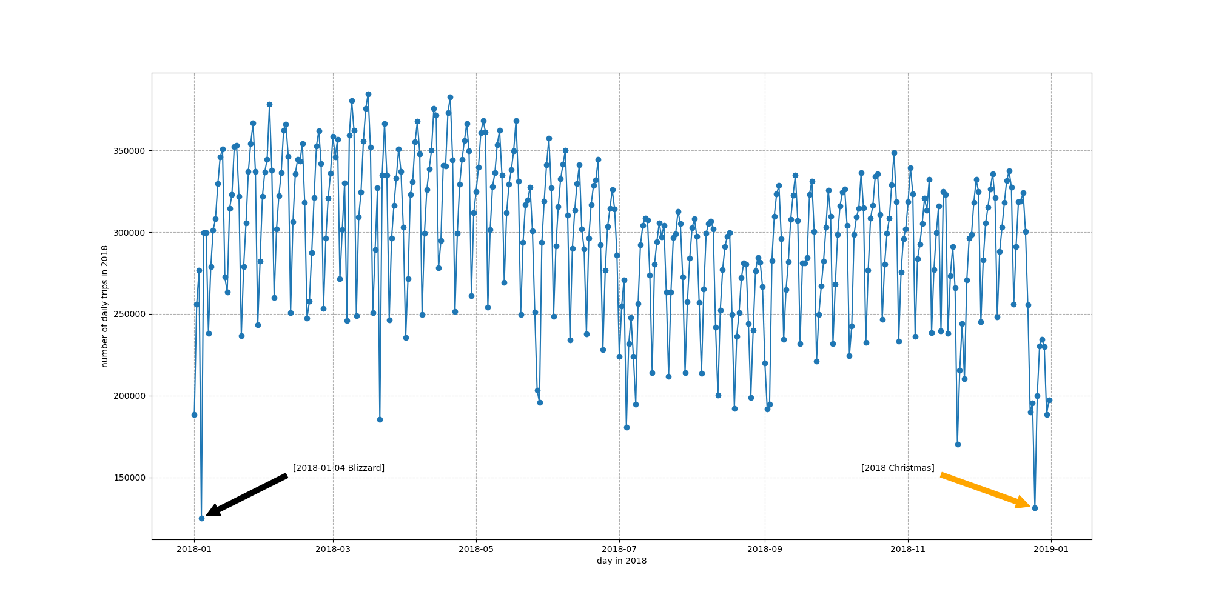
Task: Select the y-axis tick label 250000
Action: 130,314
